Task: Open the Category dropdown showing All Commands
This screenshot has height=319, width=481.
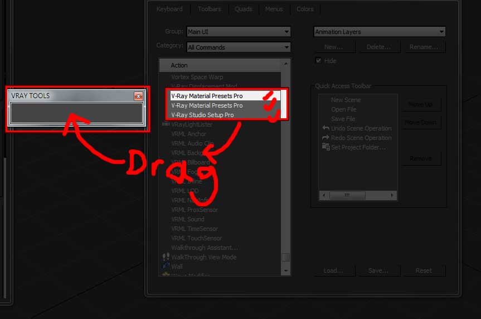Action: 239,47
